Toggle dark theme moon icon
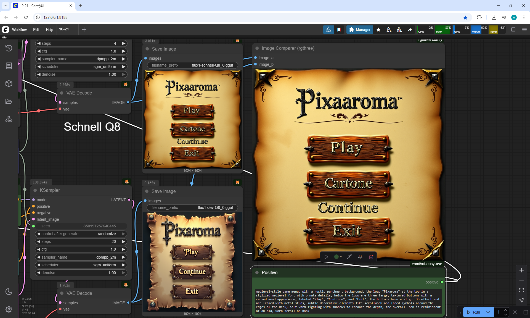This screenshot has width=530, height=318. [9, 291]
